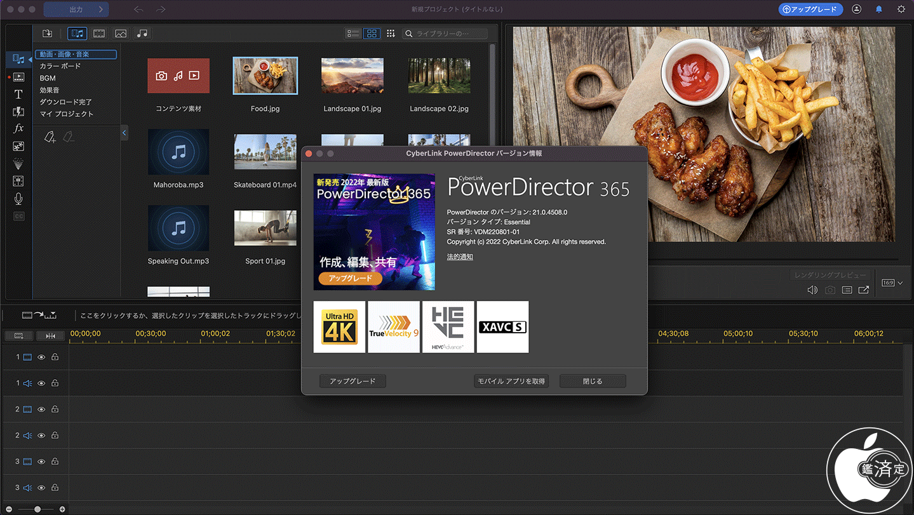914x515 pixels.
Task: Select 動画・画像・音楽 category
Action: pyautogui.click(x=76, y=55)
